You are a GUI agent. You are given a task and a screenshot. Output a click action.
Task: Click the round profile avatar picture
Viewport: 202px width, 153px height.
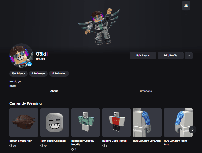[x=21, y=56]
